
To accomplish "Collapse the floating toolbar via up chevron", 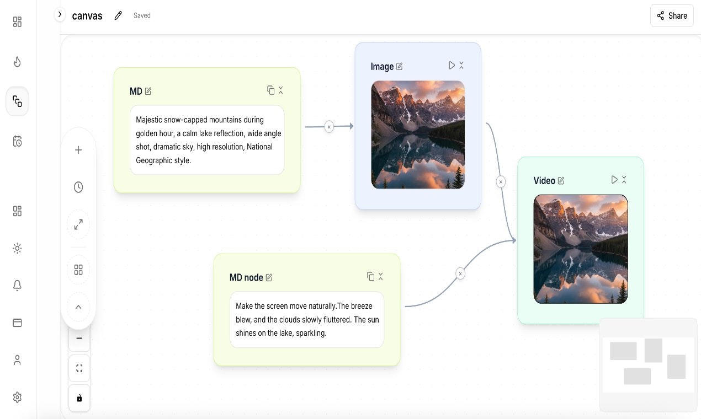I will click(78, 307).
